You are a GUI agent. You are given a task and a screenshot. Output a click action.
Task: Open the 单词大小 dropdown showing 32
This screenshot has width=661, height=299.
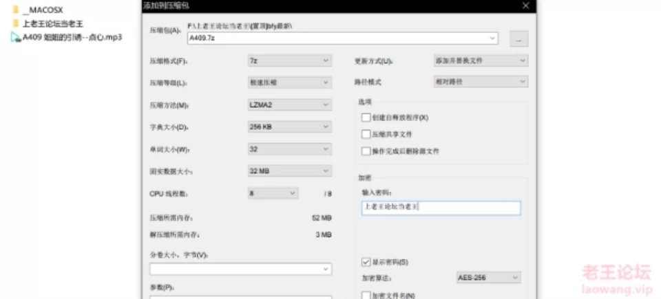(x=290, y=148)
